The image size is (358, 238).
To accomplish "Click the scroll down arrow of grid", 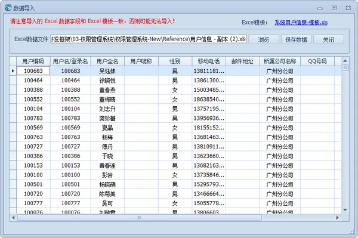I will tap(345, 210).
